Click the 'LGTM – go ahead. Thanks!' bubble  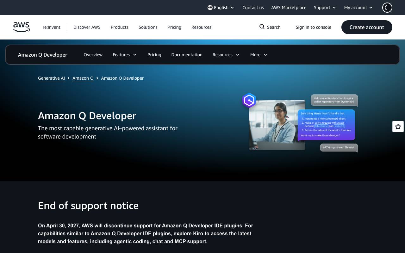tap(339, 148)
